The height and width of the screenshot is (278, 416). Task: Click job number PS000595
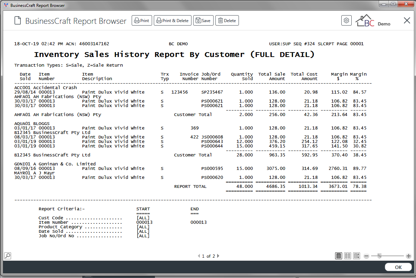[212, 169]
